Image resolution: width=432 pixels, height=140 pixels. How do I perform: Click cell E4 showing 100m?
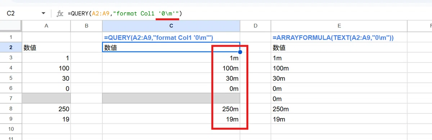coord(339,68)
